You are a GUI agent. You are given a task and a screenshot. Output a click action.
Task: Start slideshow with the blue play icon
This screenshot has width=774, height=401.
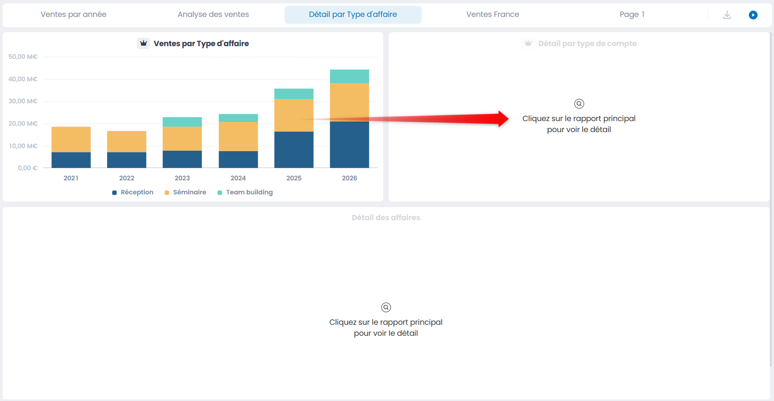(753, 15)
